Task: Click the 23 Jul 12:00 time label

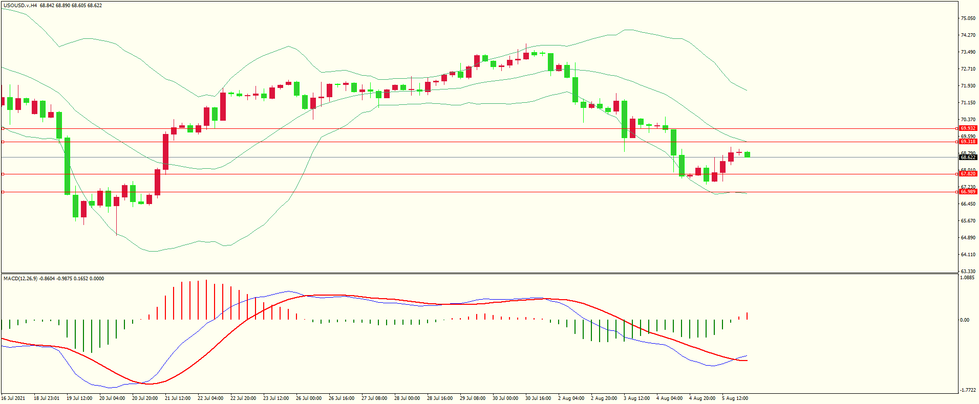Action: 276,398
